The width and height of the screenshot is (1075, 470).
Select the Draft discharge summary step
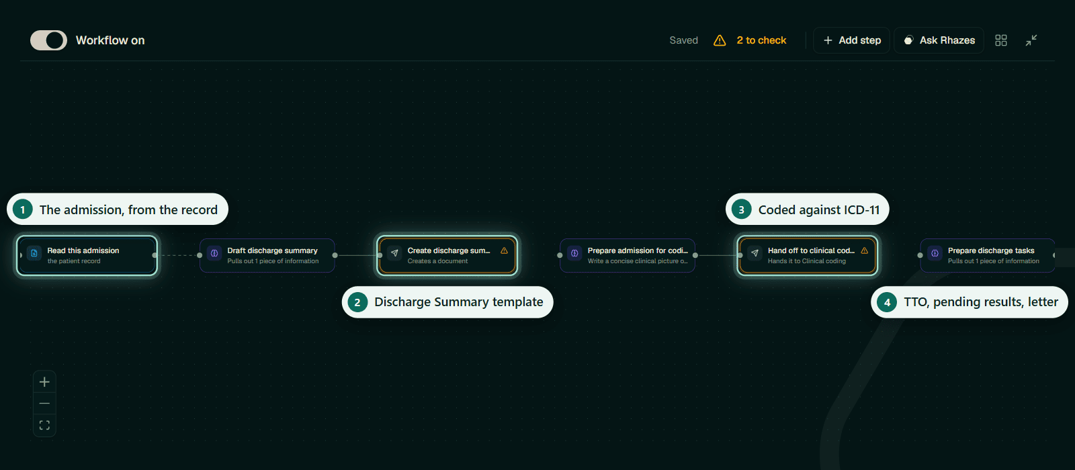pos(267,255)
